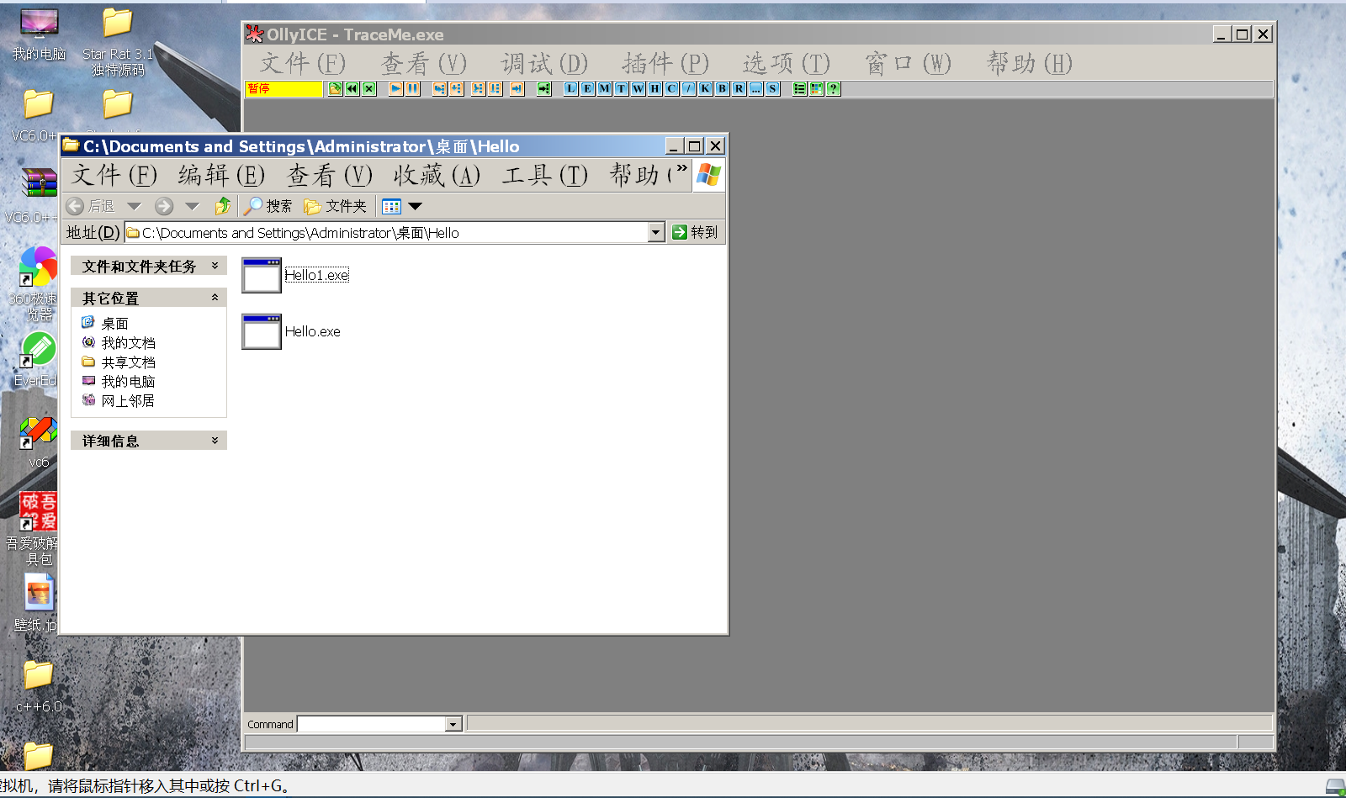Select 我的电脑 desktop icon
The width and height of the screenshot is (1346, 798).
(x=39, y=35)
